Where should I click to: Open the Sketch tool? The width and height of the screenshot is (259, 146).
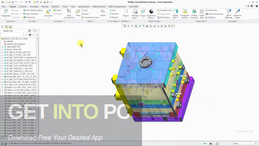click(x=103, y=13)
